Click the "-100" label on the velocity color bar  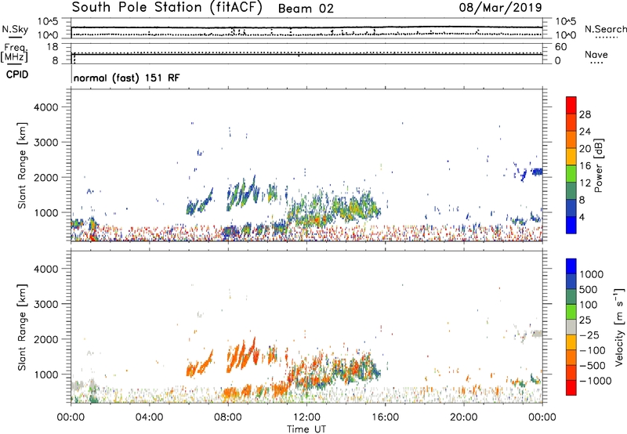tap(593, 350)
